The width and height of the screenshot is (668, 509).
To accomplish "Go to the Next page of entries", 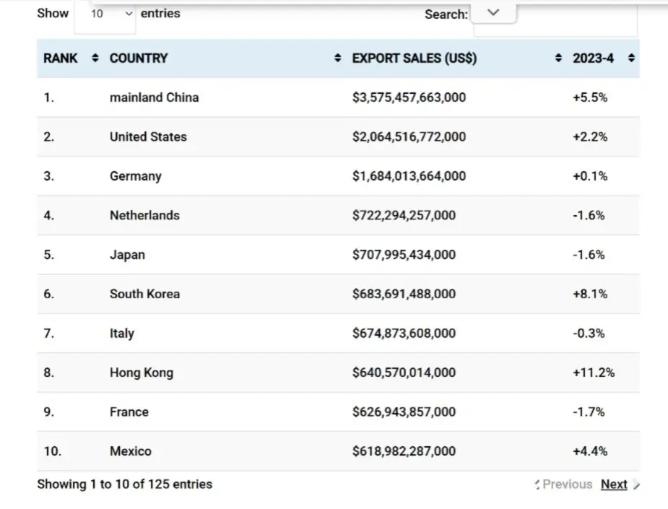I will click(x=614, y=484).
